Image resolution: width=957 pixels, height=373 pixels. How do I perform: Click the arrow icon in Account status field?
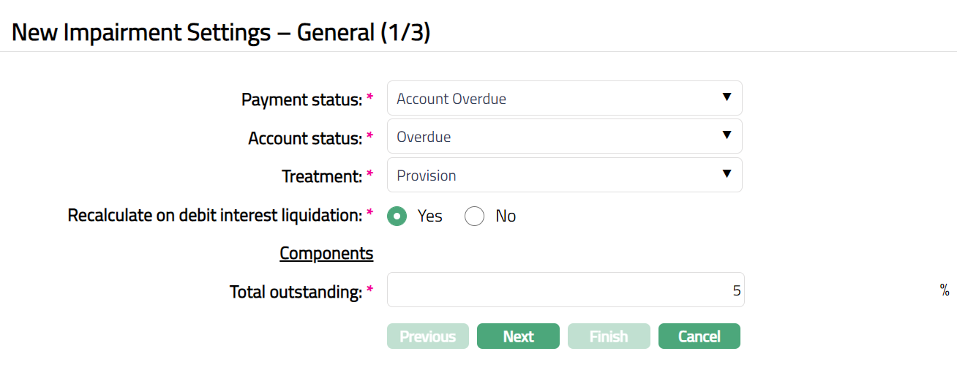point(727,136)
